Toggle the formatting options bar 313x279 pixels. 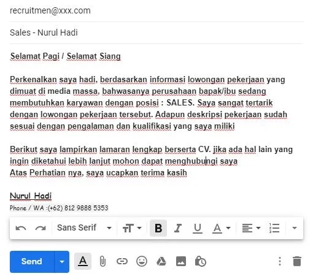tap(83, 261)
